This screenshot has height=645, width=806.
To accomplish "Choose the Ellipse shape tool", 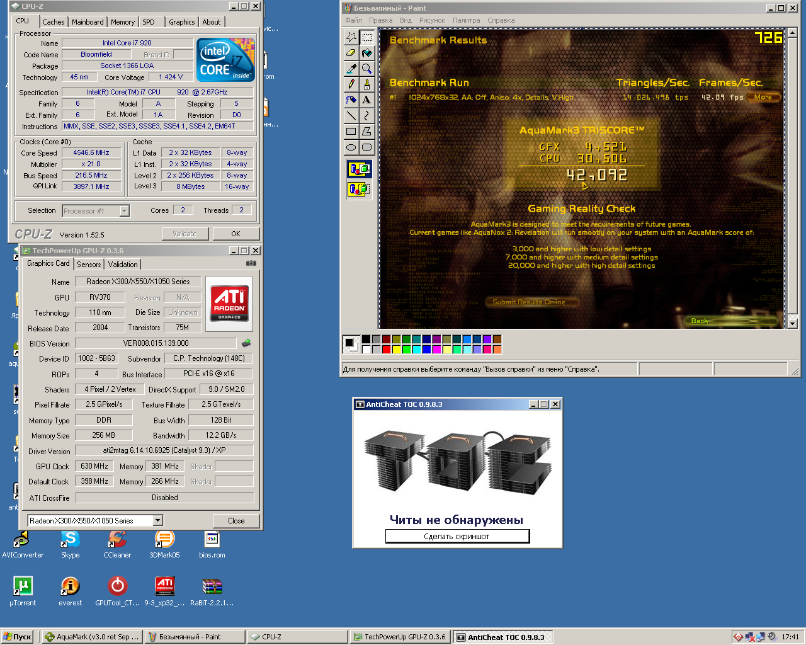I will coord(351,147).
